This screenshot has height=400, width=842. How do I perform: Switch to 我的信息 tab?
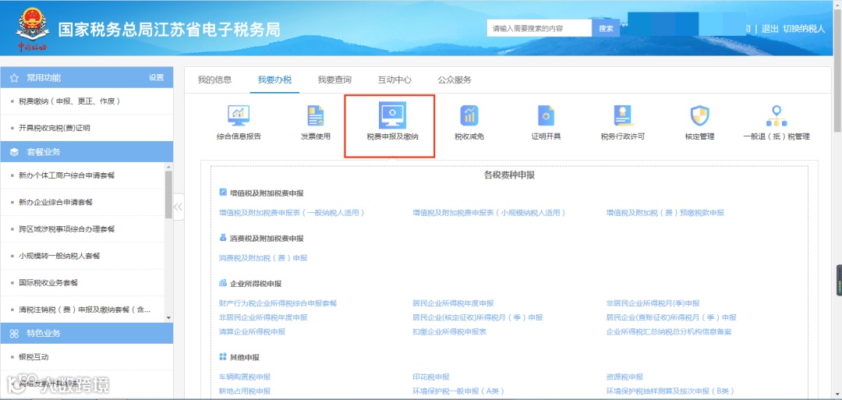(215, 80)
